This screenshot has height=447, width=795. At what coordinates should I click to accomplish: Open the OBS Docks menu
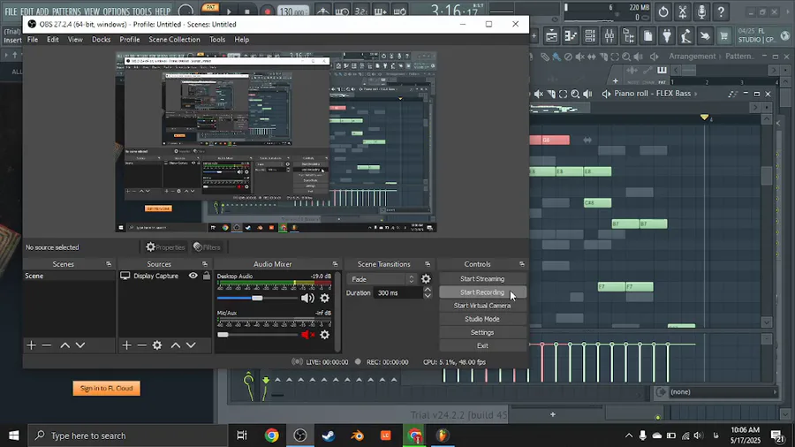[101, 40]
